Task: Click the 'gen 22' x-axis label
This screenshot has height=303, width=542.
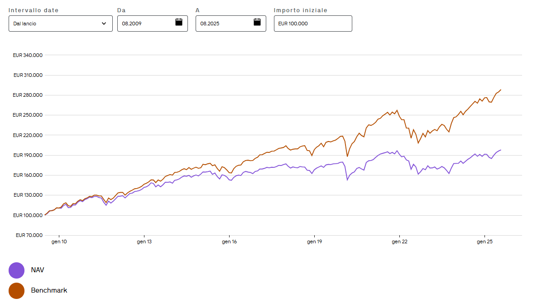Action: (400, 242)
